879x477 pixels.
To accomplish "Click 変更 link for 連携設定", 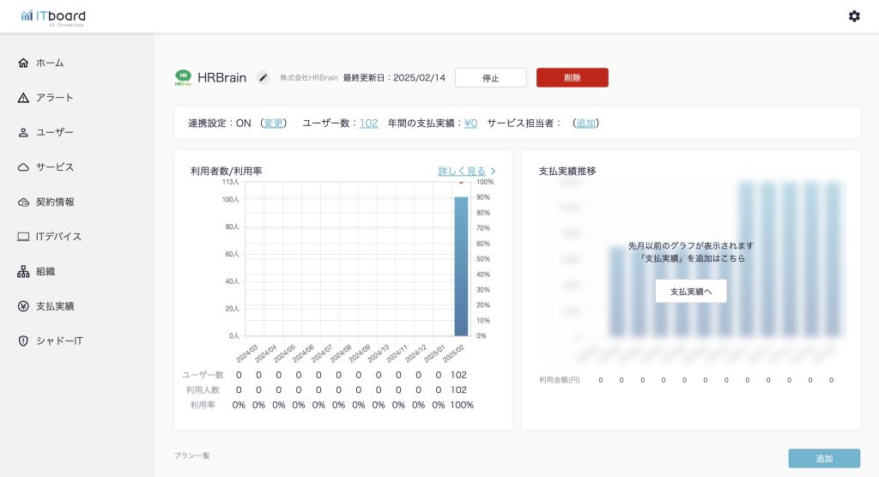I will pos(273,123).
